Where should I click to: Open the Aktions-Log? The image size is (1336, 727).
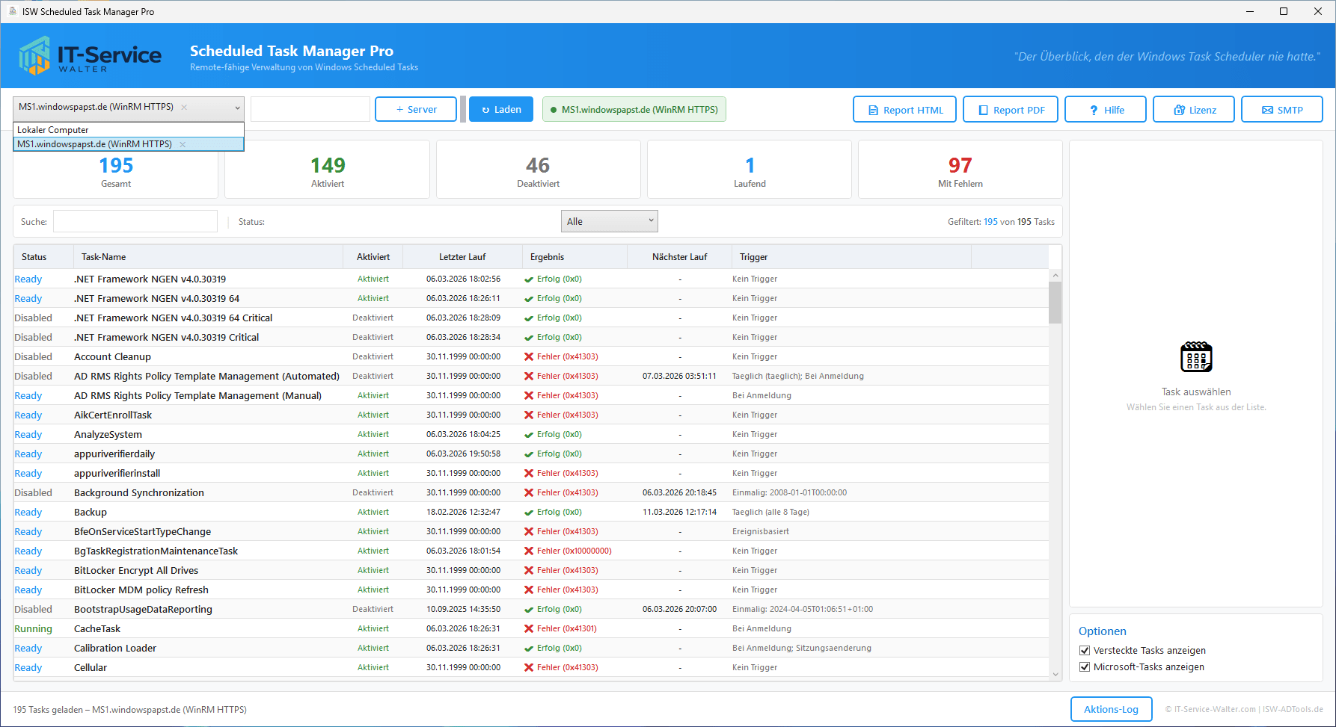[1111, 709]
